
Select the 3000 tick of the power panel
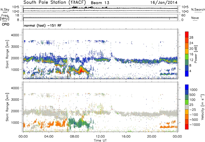click(x=15, y=47)
